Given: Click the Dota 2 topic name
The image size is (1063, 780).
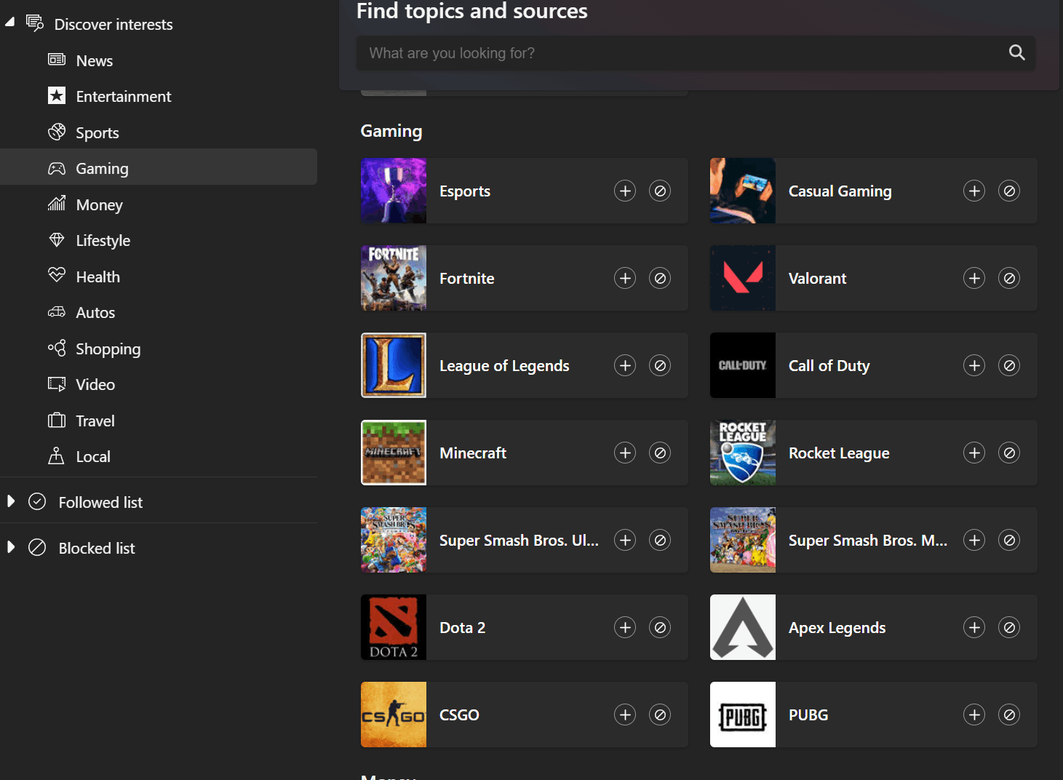Looking at the screenshot, I should click(462, 627).
